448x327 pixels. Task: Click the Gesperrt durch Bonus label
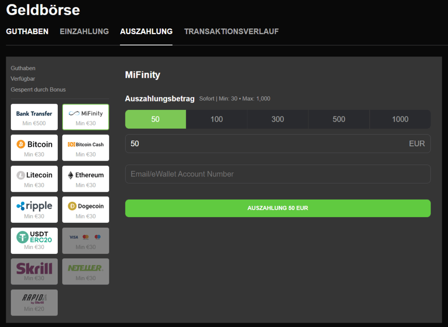[x=38, y=89]
